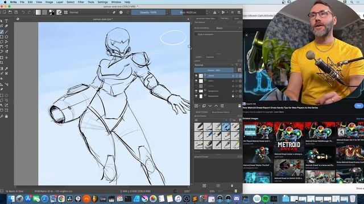
Task: Select the Ellipse shape tool
Action: click(x=6, y=37)
